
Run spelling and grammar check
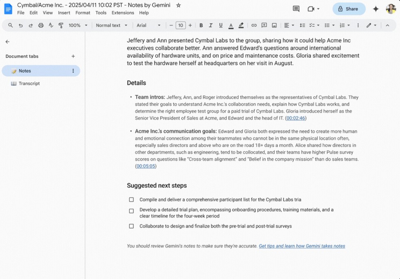(51, 25)
